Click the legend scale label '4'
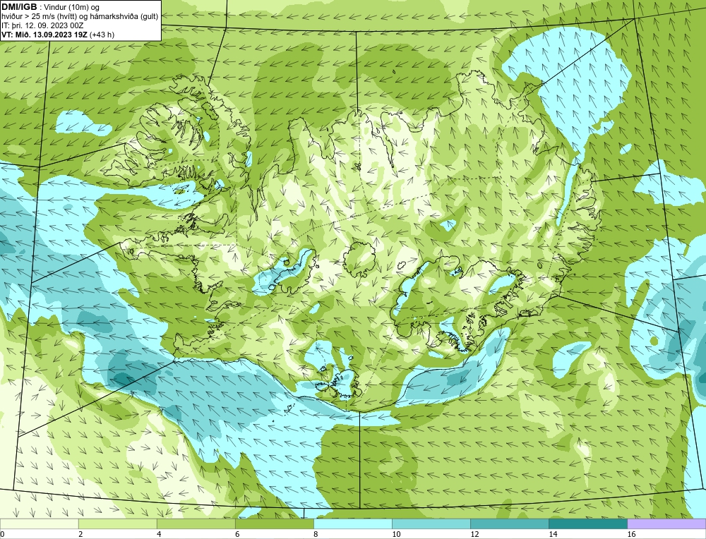 (x=159, y=534)
